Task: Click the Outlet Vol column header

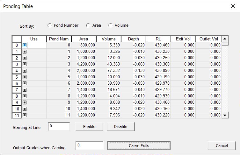Action: click(208, 39)
